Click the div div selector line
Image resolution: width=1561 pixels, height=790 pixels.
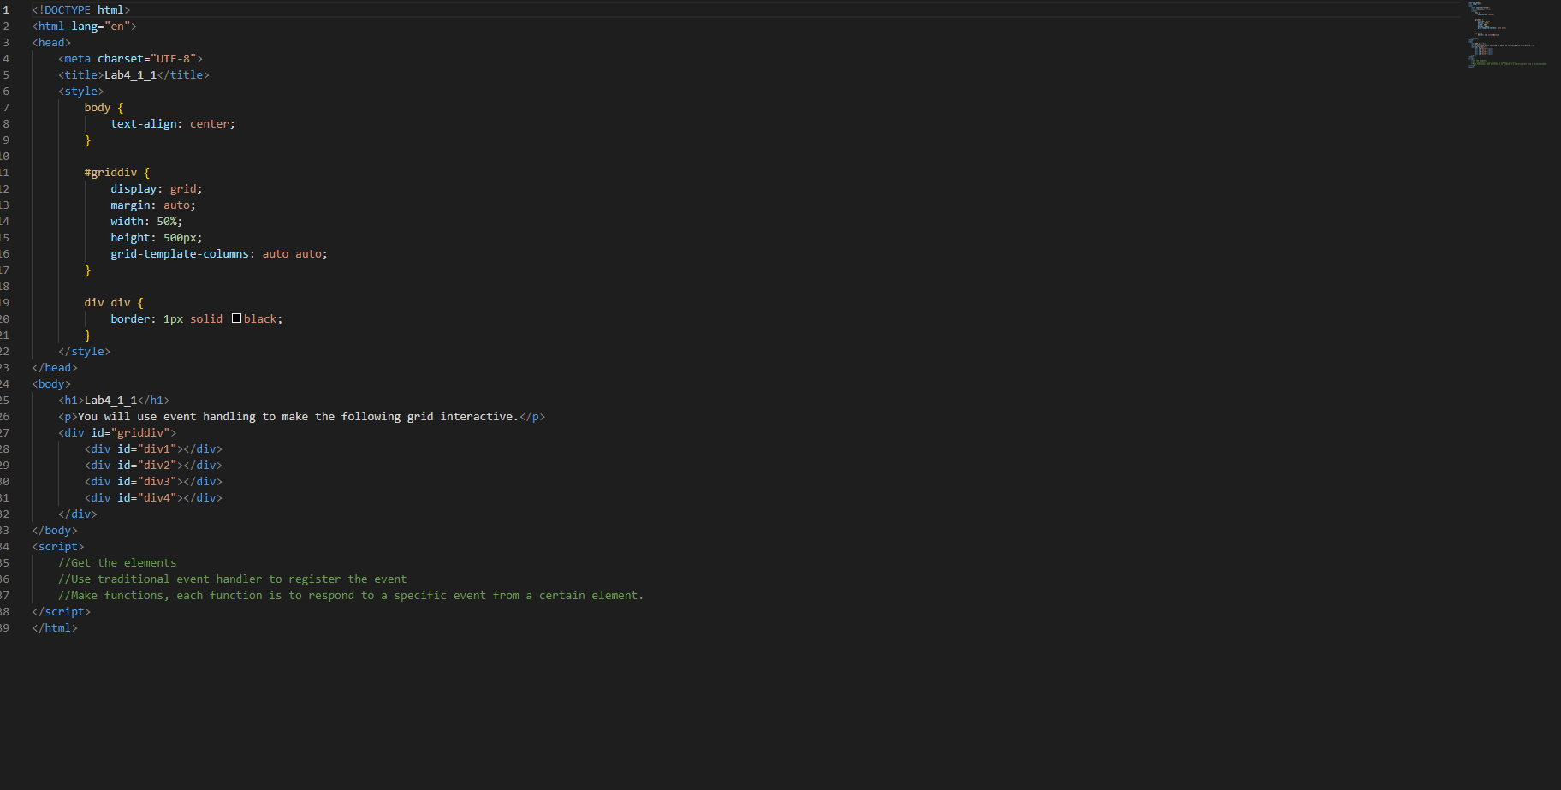pos(115,303)
